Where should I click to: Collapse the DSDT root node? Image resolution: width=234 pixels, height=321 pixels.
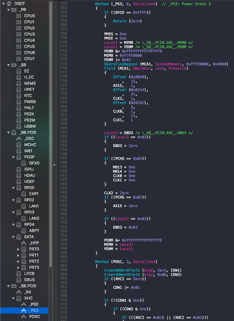tap(3, 4)
